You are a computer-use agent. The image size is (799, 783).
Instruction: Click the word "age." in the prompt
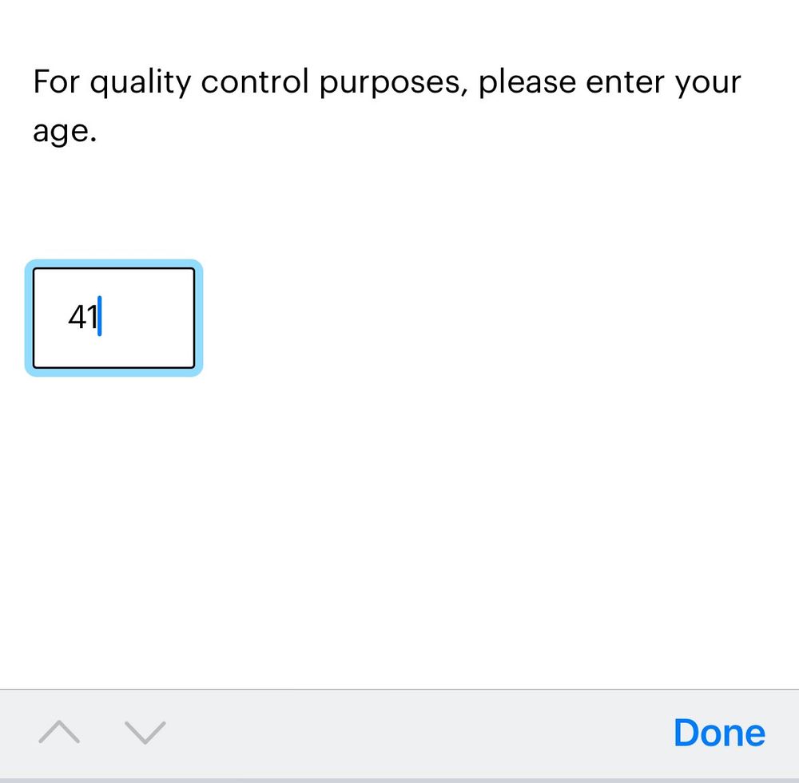coord(65,132)
